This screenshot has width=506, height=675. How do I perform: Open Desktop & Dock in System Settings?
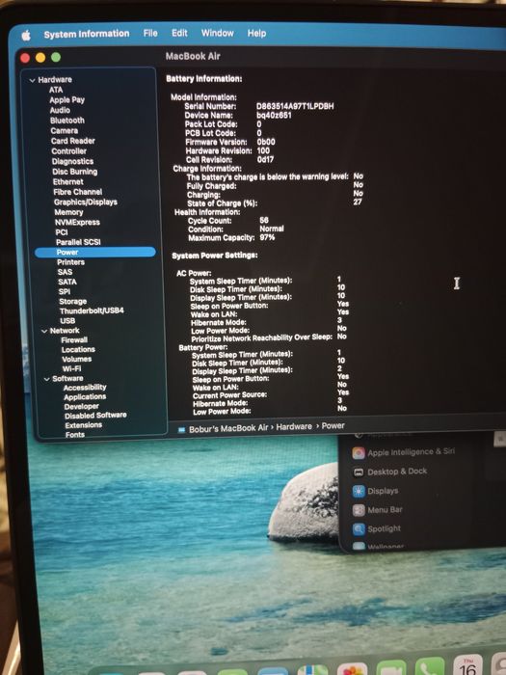point(389,472)
